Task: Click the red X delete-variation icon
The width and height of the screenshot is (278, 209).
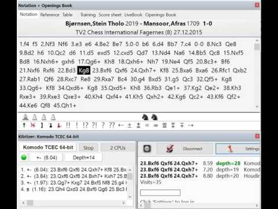Action: coord(33,125)
